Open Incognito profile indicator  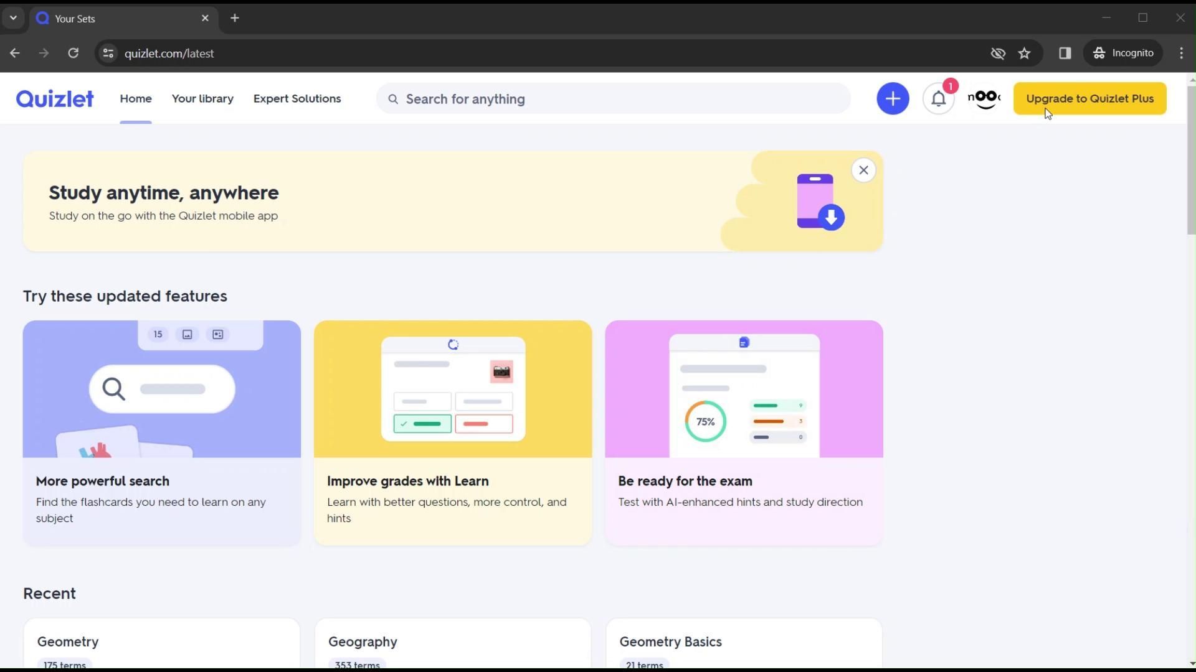coord(1123,54)
